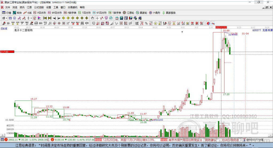
Task: Click the highlighted 2023-12-12 date marker
Action: [221, 28]
